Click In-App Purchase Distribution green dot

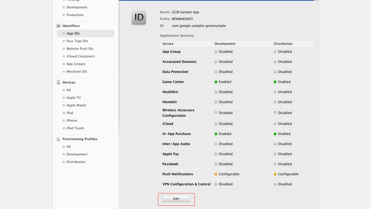(x=275, y=134)
